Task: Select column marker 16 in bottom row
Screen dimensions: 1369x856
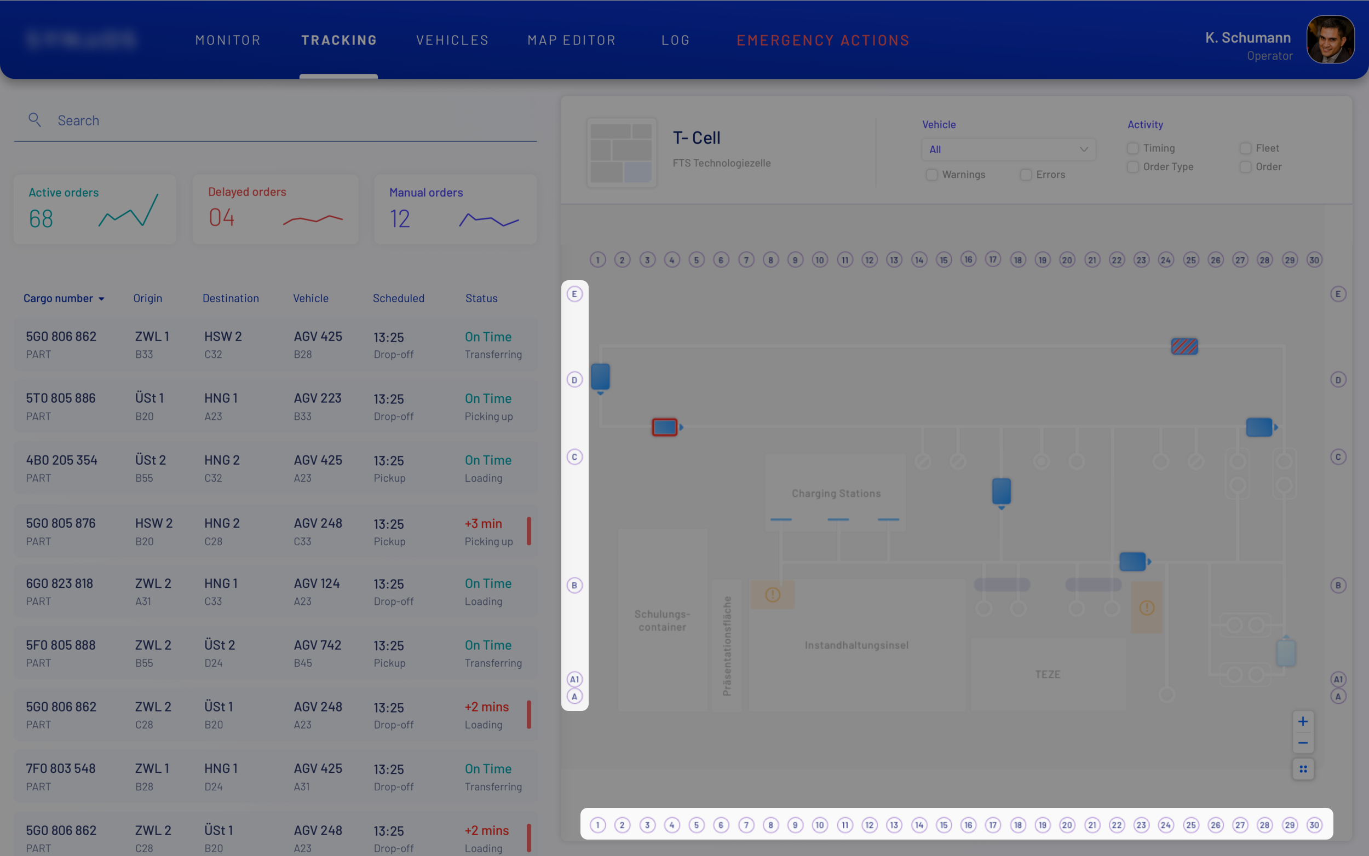Action: 968,825
